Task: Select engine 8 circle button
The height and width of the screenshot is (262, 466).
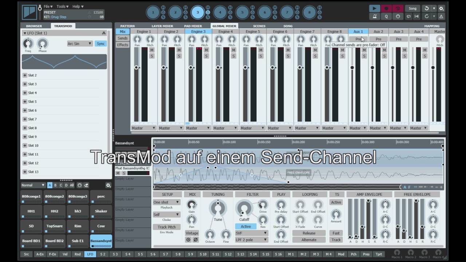Action: [x=309, y=12]
